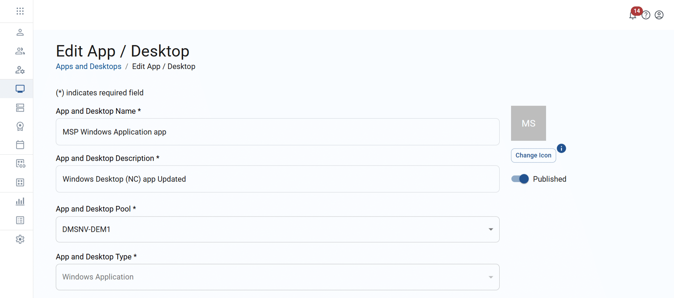Open the list view sidebar item
The height and width of the screenshot is (298, 674).
(x=20, y=220)
